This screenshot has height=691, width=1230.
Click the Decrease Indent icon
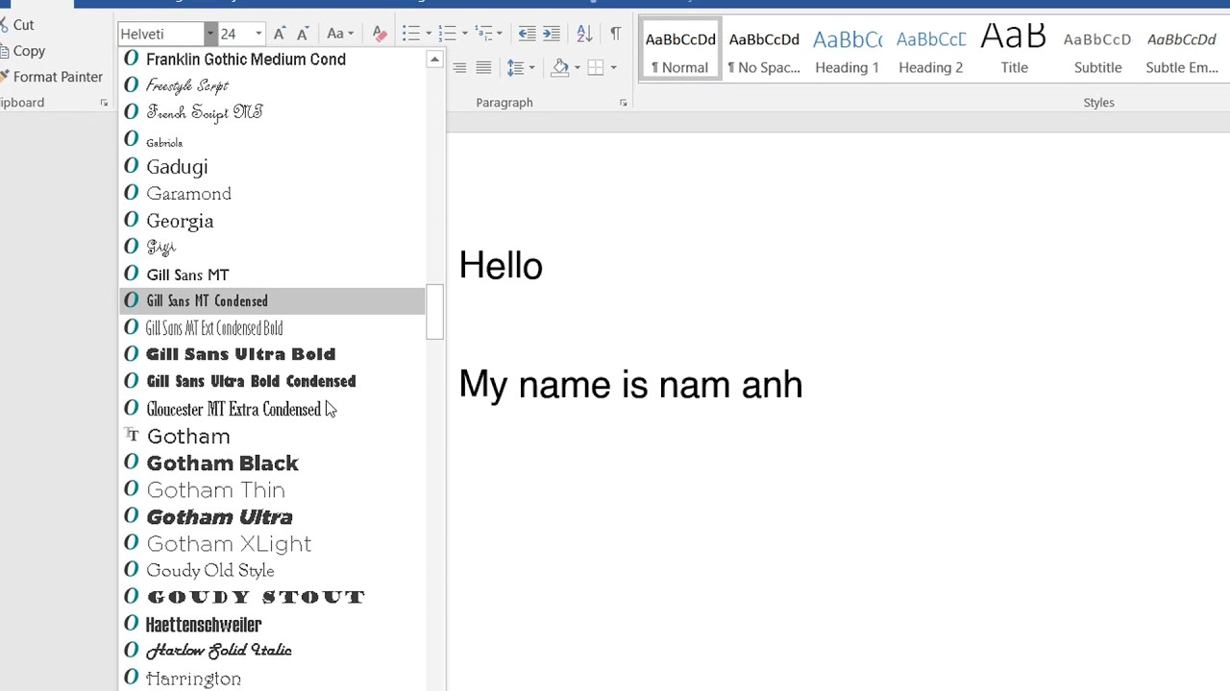[x=527, y=34]
